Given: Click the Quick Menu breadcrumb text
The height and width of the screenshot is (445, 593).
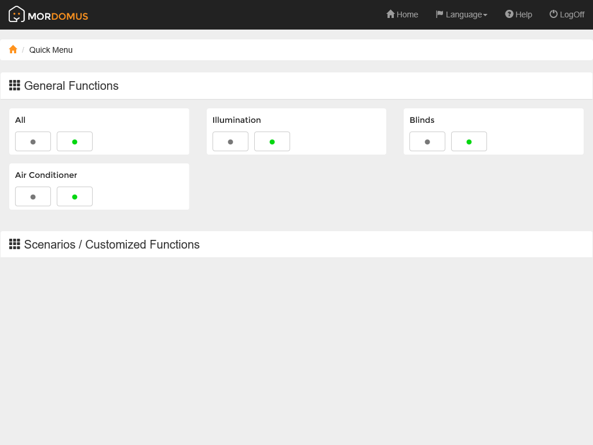Looking at the screenshot, I should (51, 50).
